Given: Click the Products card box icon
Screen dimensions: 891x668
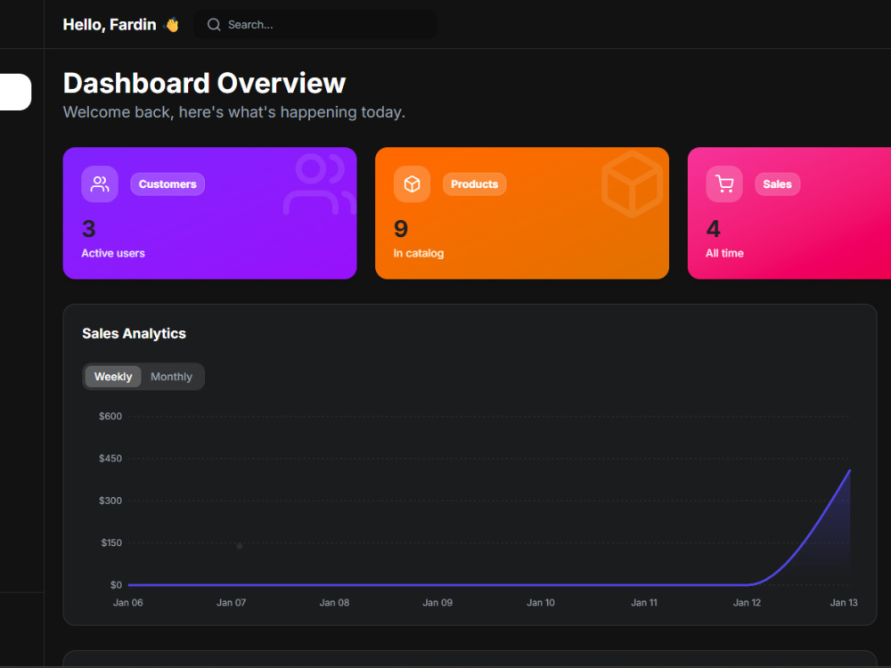Looking at the screenshot, I should coord(412,184).
